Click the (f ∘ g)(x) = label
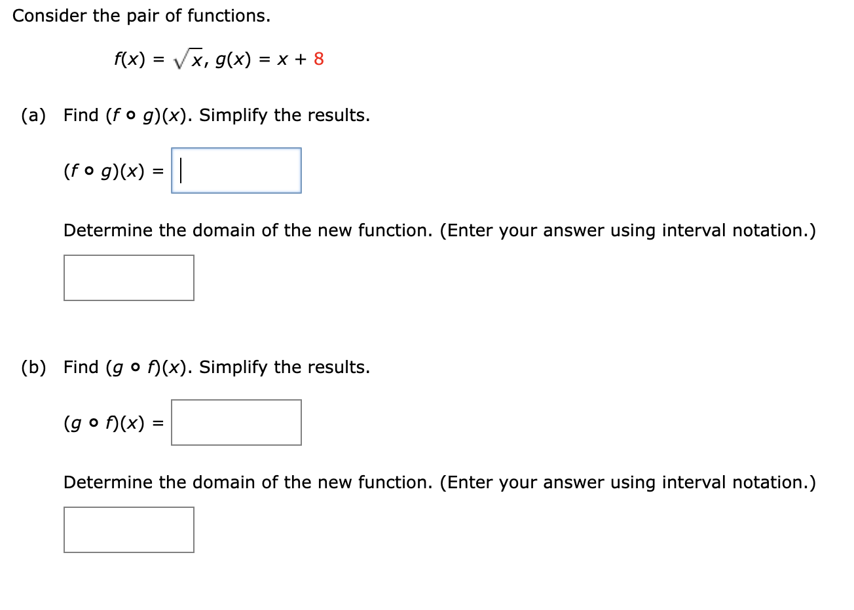 113,171
